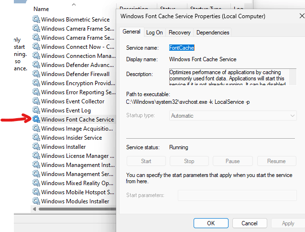Viewport: 305px width, 232px height.
Task: Click the Start parameters input field
Action: pyautogui.click(x=237, y=195)
